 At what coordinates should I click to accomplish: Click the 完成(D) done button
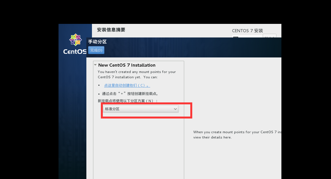96,50
